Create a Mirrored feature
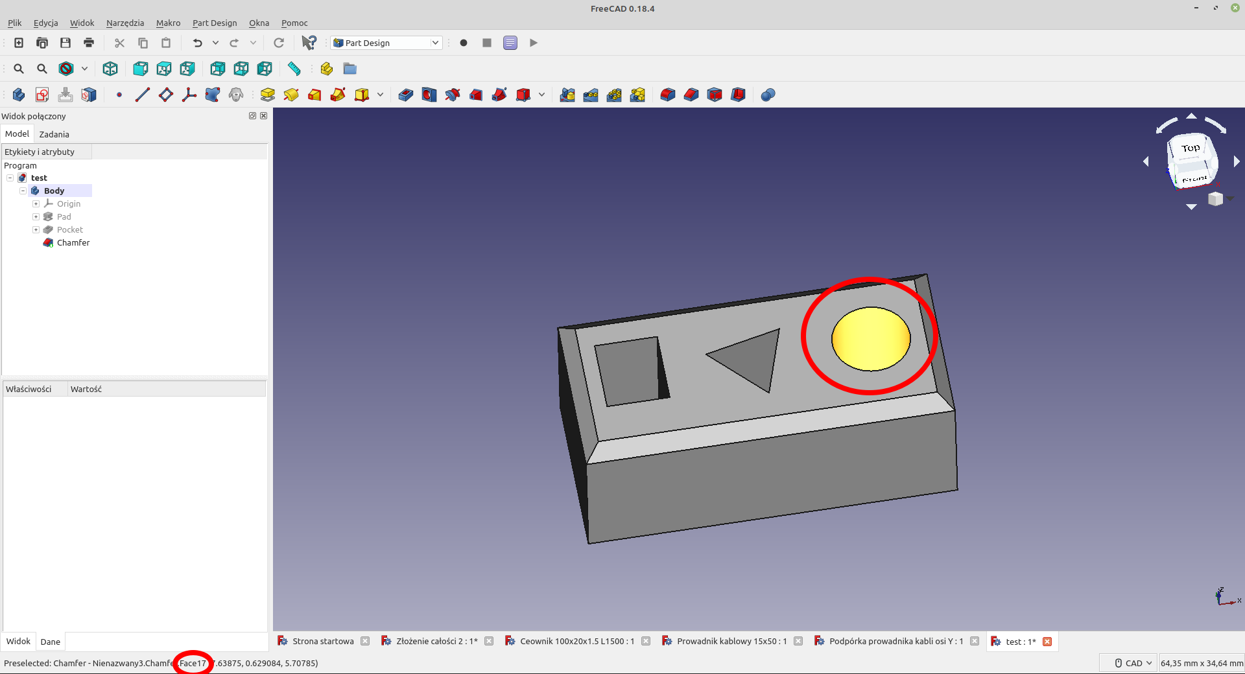 [x=567, y=95]
